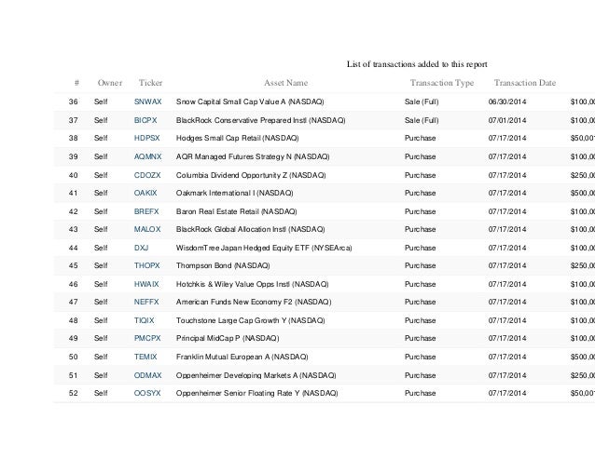Select 'Hodges Small Cap Retail' asset name
The height and width of the screenshot is (459, 595).
point(218,138)
